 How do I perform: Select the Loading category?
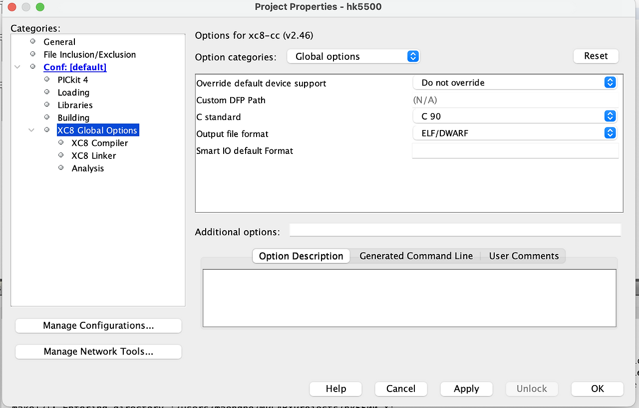tap(73, 93)
